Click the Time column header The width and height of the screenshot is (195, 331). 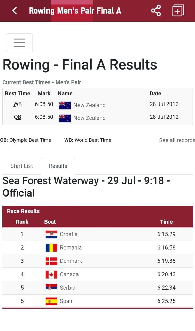coord(166,222)
